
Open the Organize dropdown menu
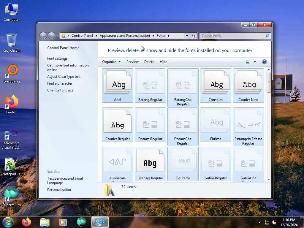[111, 62]
